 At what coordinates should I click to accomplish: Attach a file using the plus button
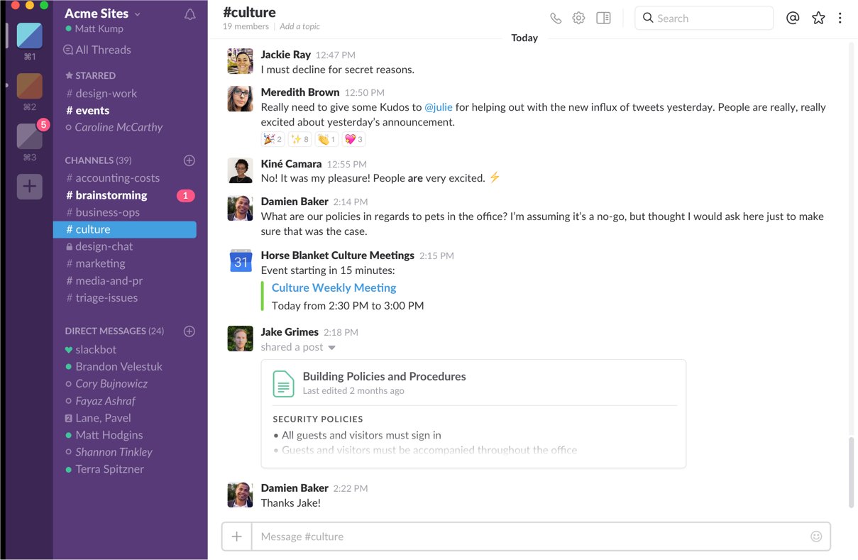point(236,537)
